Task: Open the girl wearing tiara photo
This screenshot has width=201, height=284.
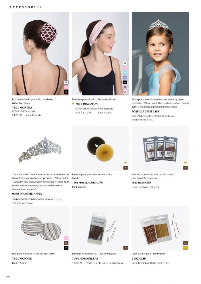Action: pos(160,54)
